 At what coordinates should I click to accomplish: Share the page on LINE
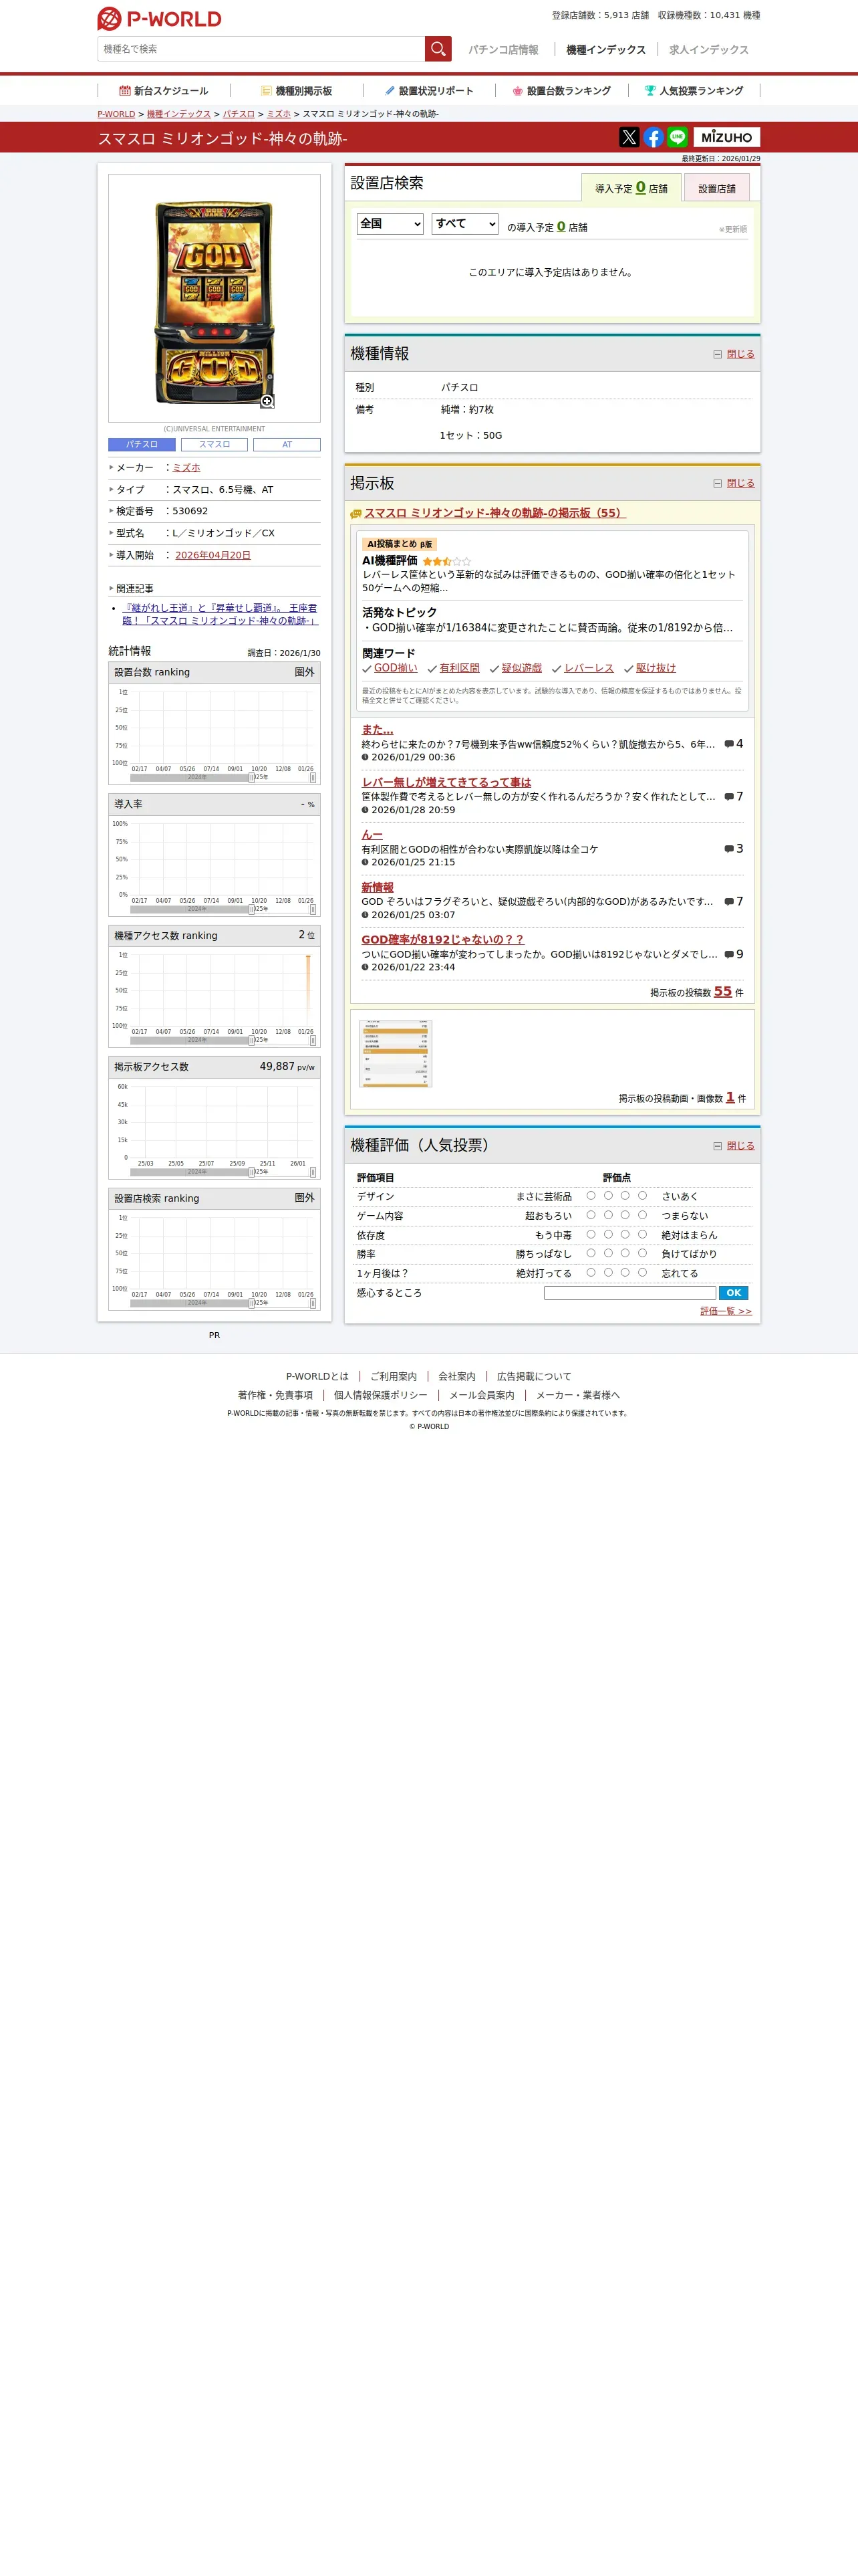click(x=677, y=137)
